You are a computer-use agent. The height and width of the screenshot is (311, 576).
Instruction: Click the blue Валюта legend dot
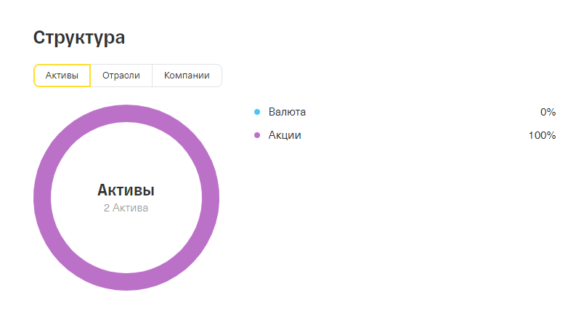pos(256,112)
